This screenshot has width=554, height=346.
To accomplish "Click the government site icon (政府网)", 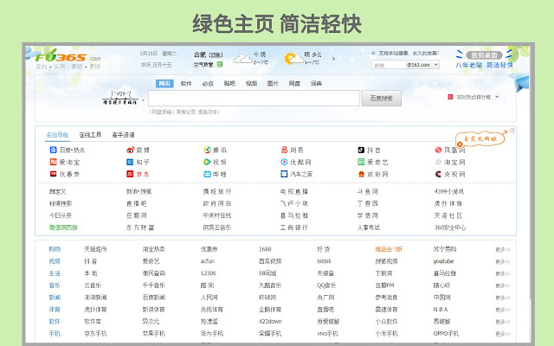I will coord(361,174).
